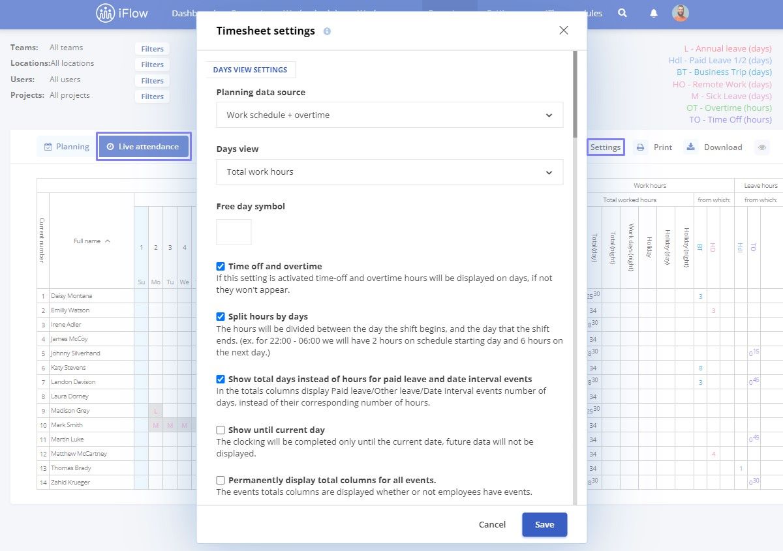
Task: Toggle the eye visibility icon
Action: (761, 147)
